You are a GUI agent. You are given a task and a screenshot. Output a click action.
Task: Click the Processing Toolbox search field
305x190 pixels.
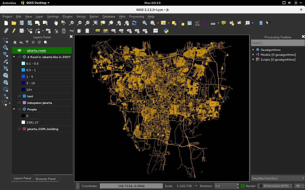coord(278,43)
